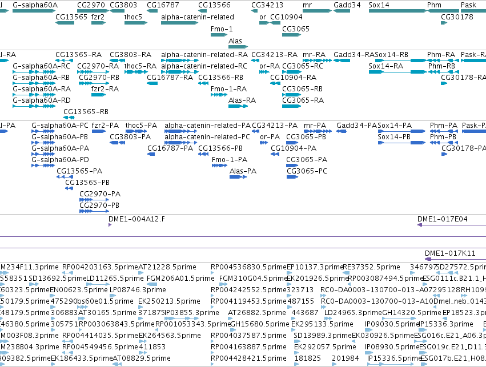The width and height of the screenshot is (486, 367).
Task: Click protein Sox14-PB label
Action: coord(394,137)
